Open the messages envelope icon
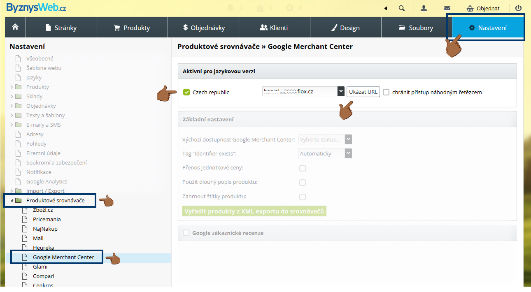This screenshot has height=292, width=531. pos(447,8)
